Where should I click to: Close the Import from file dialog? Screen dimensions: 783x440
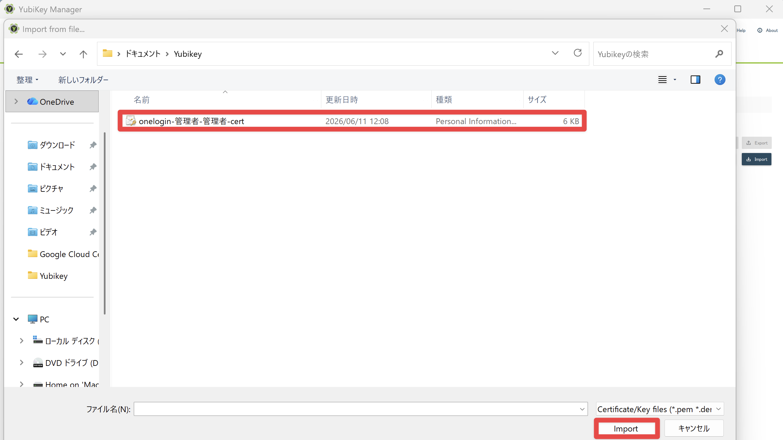click(724, 29)
